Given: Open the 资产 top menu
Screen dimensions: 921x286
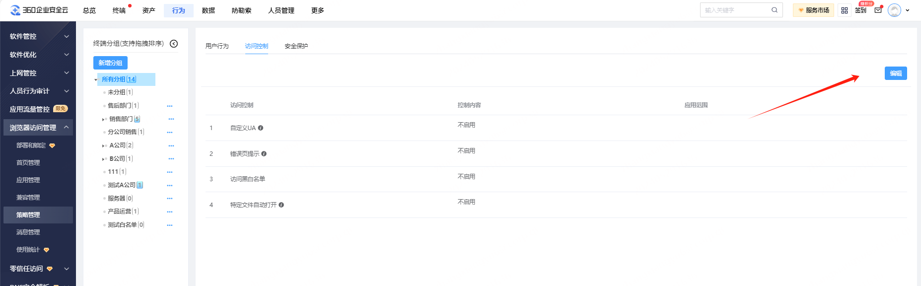Looking at the screenshot, I should [x=149, y=10].
